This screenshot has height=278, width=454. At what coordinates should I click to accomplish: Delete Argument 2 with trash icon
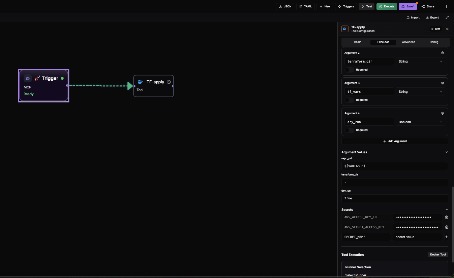pos(443,53)
